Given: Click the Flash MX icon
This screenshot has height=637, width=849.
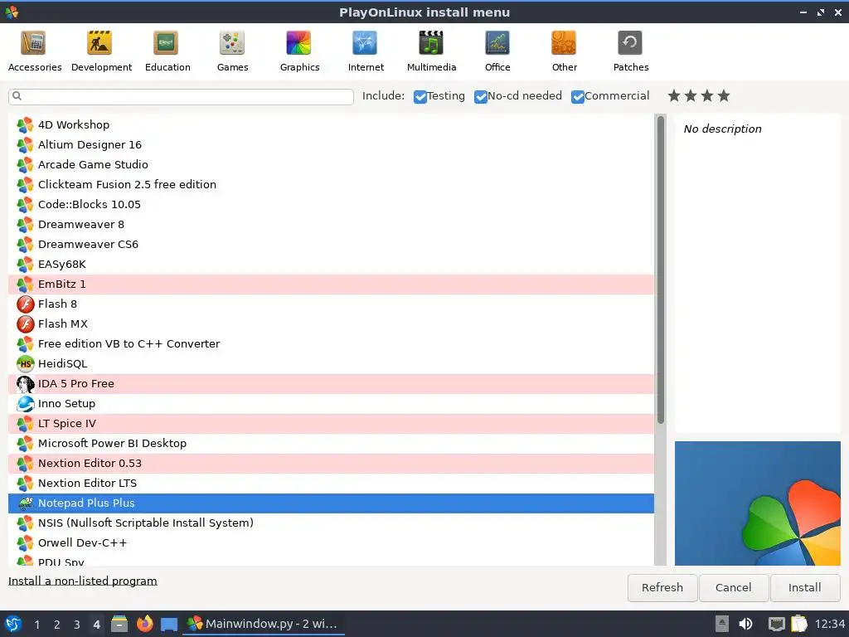Looking at the screenshot, I should (x=25, y=324).
